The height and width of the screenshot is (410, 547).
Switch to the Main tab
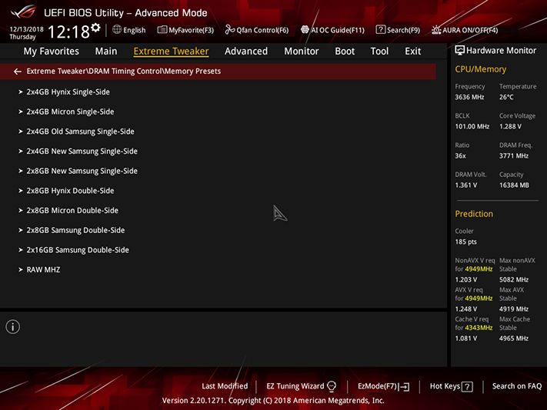(106, 52)
